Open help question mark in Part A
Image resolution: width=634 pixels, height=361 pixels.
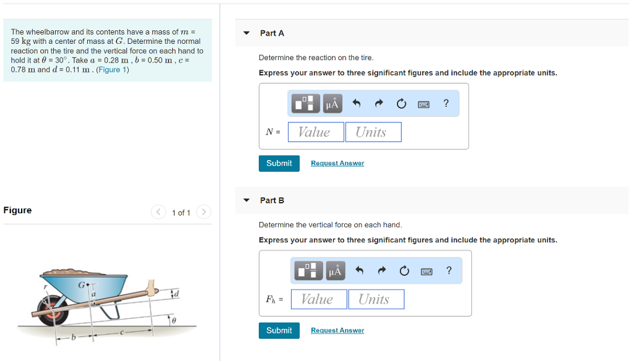[x=446, y=103]
